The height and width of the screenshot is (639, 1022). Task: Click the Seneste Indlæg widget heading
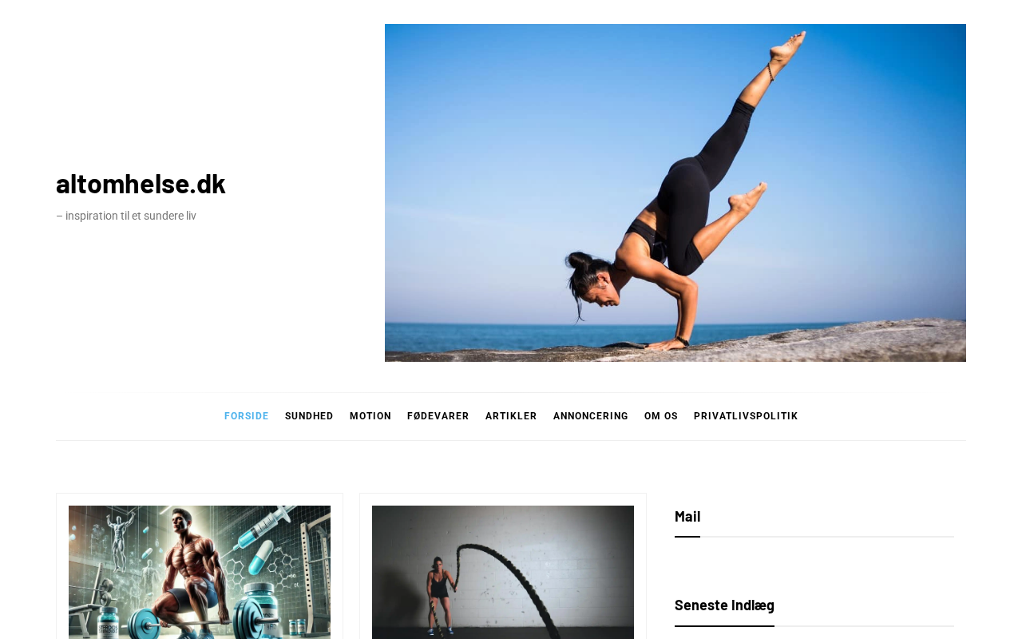[724, 605]
